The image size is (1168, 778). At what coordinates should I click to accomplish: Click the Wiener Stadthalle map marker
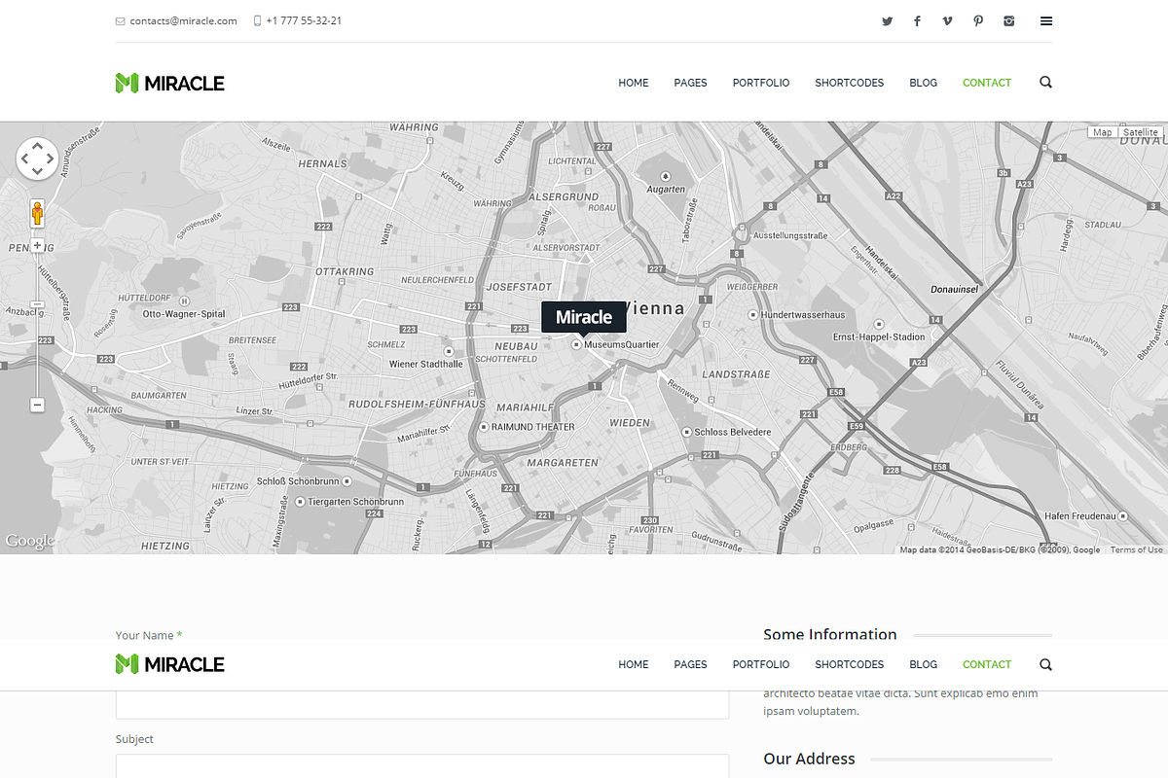[448, 351]
